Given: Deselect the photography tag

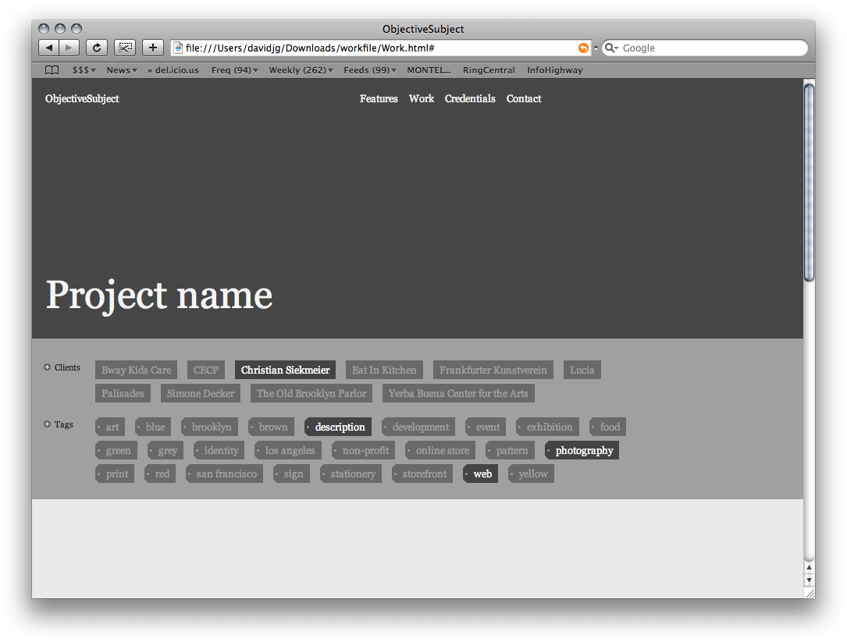Looking at the screenshot, I should tap(582, 450).
